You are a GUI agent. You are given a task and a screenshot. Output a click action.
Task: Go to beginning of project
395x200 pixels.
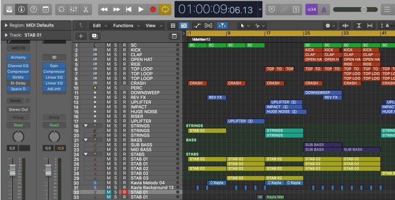point(128,10)
